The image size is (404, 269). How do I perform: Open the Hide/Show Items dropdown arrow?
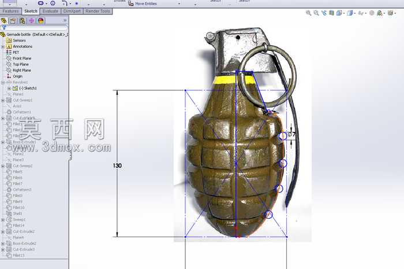coord(366,13)
